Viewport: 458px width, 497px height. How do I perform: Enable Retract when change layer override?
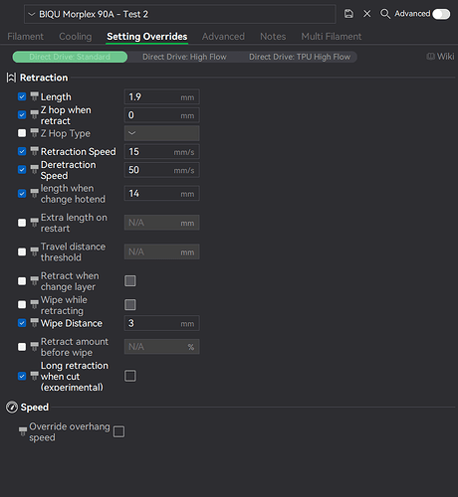click(x=22, y=280)
